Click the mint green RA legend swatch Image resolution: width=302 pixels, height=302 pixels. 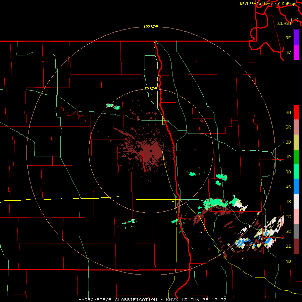pos(296,172)
